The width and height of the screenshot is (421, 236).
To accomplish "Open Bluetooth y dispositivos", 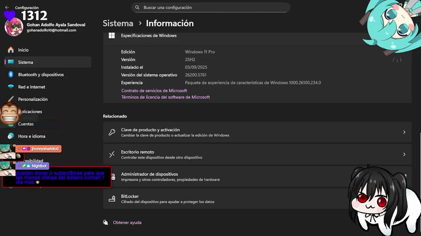I will (x=48, y=74).
